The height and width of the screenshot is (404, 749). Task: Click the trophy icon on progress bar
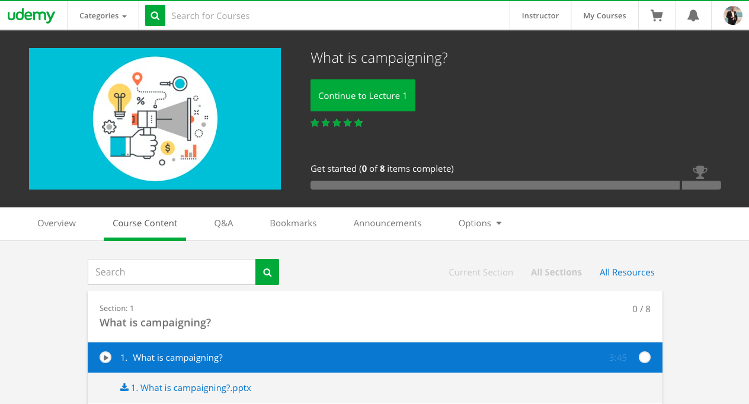click(700, 172)
